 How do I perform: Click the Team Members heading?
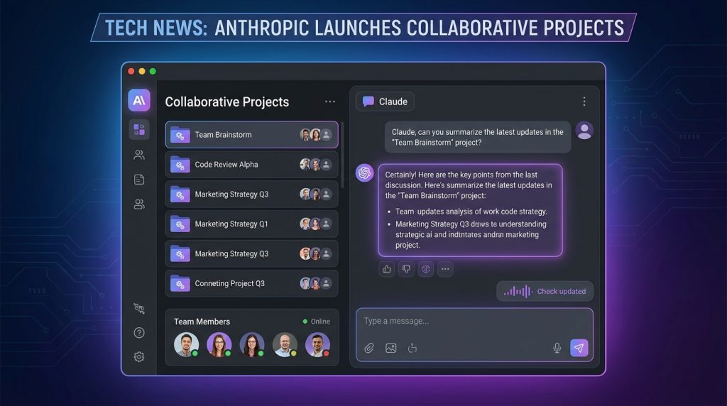[202, 322]
